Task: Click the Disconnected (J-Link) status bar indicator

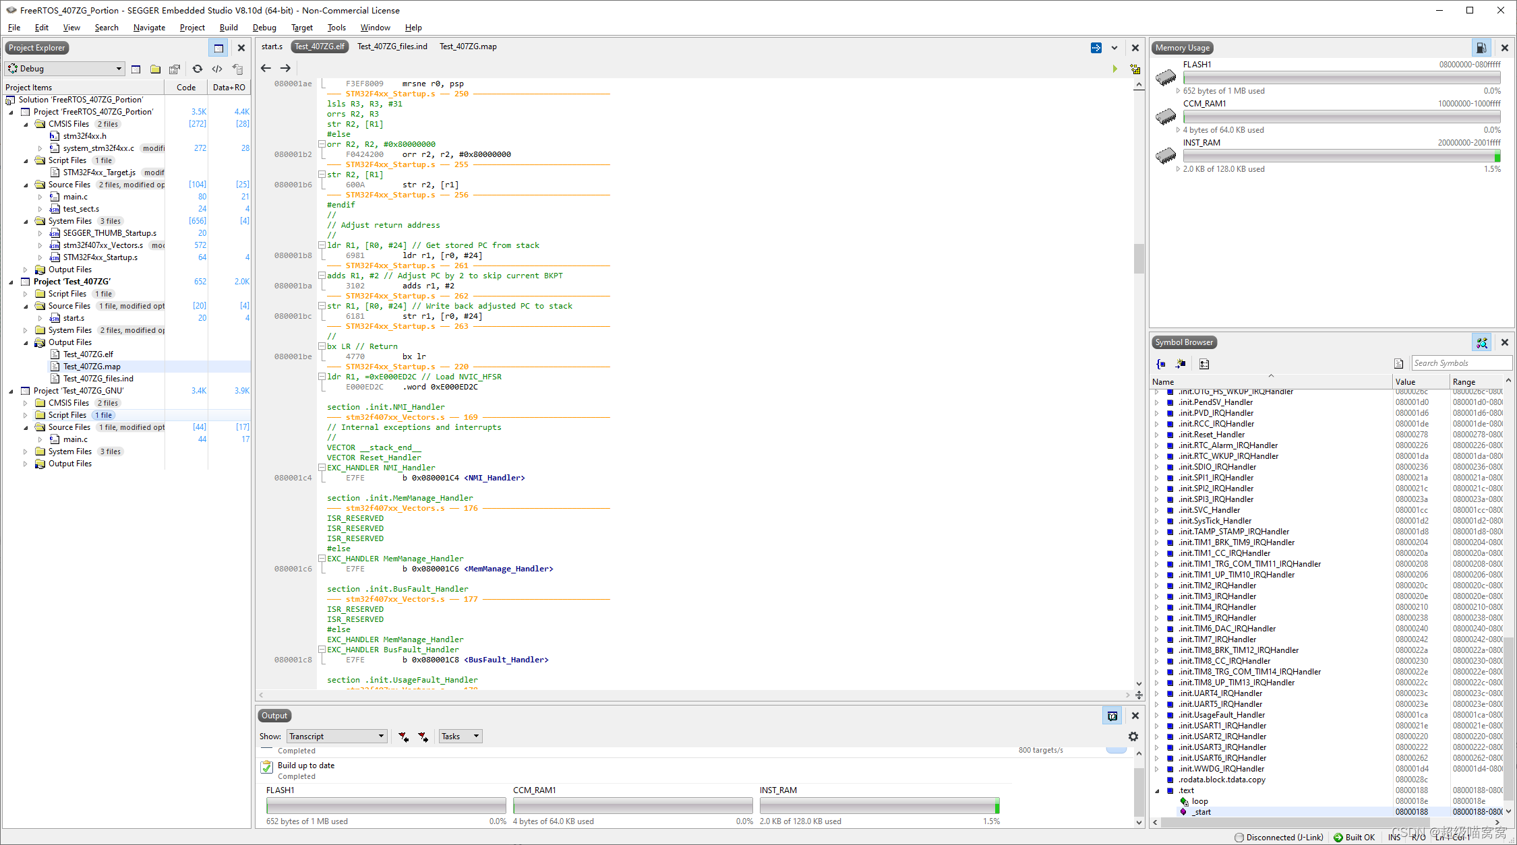Action: pos(1279,838)
